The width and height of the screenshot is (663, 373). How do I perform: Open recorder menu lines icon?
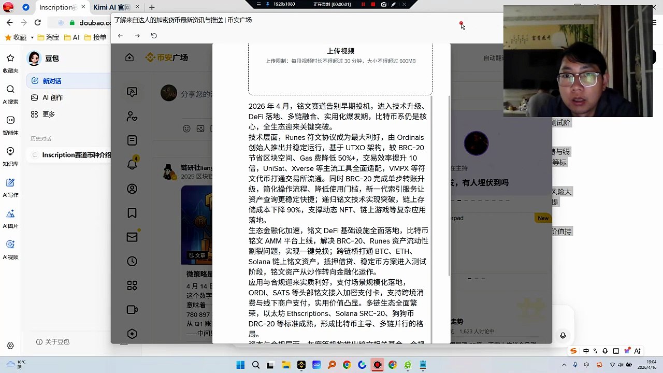click(260, 4)
